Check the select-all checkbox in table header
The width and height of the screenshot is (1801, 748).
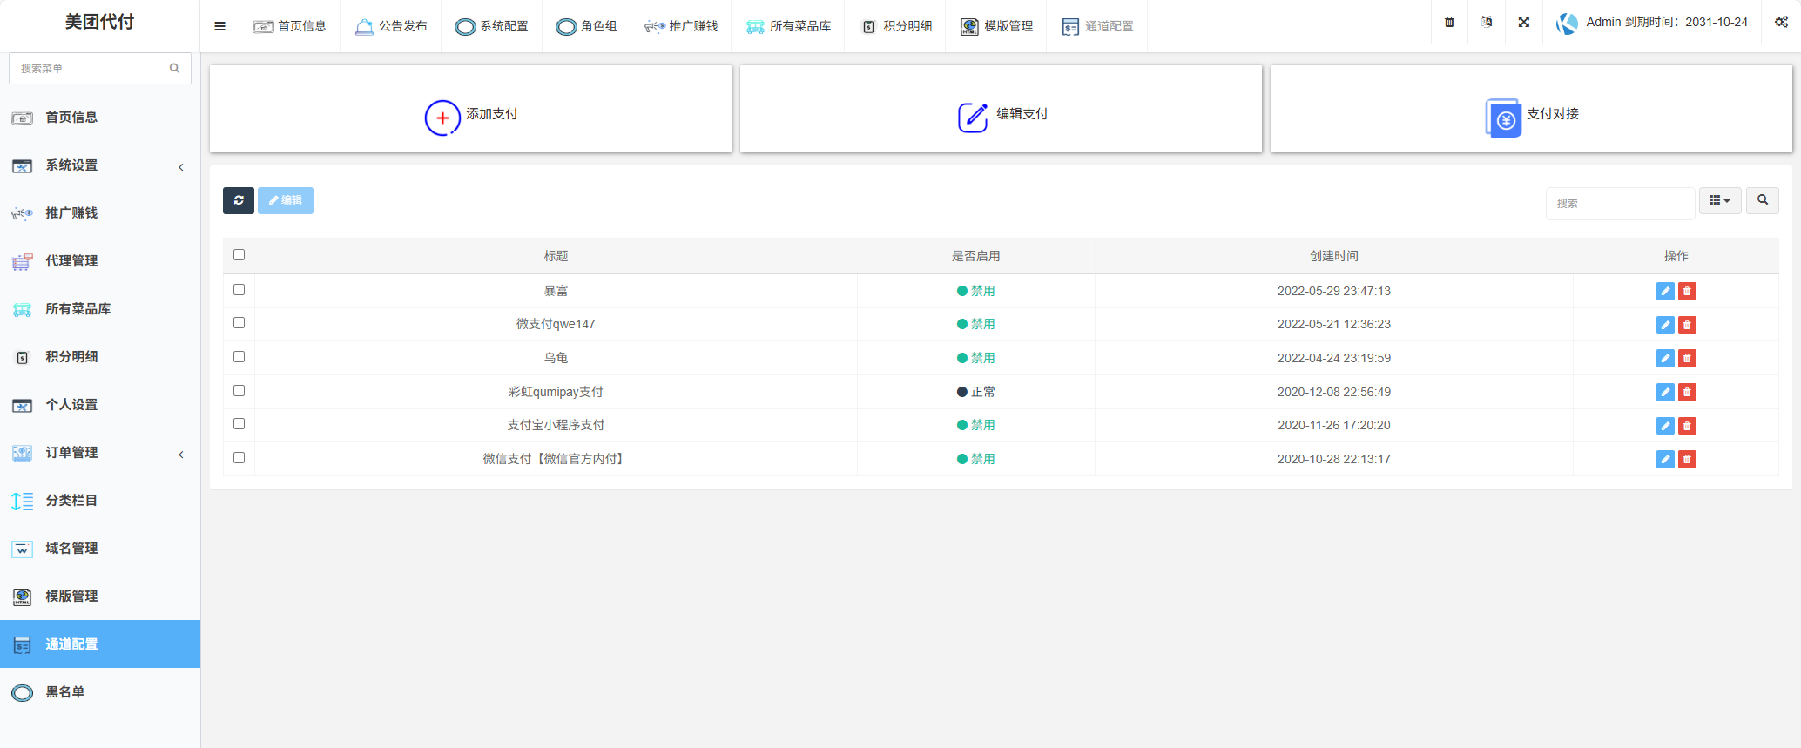click(239, 255)
